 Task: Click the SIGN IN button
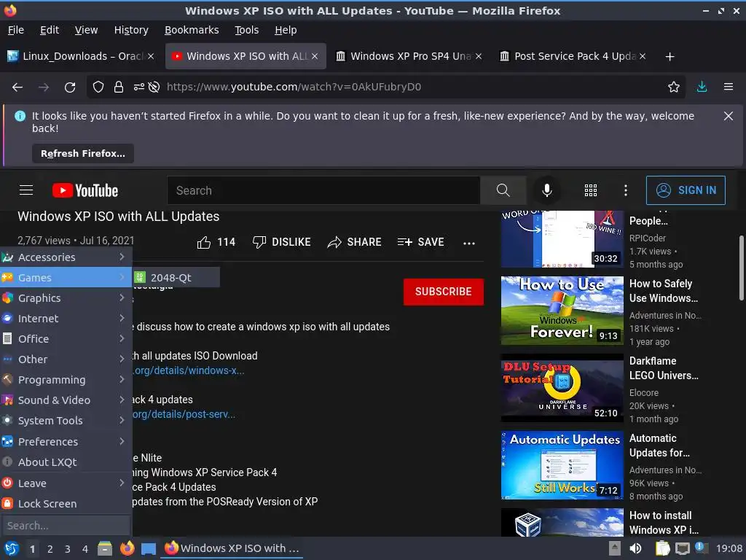(686, 190)
